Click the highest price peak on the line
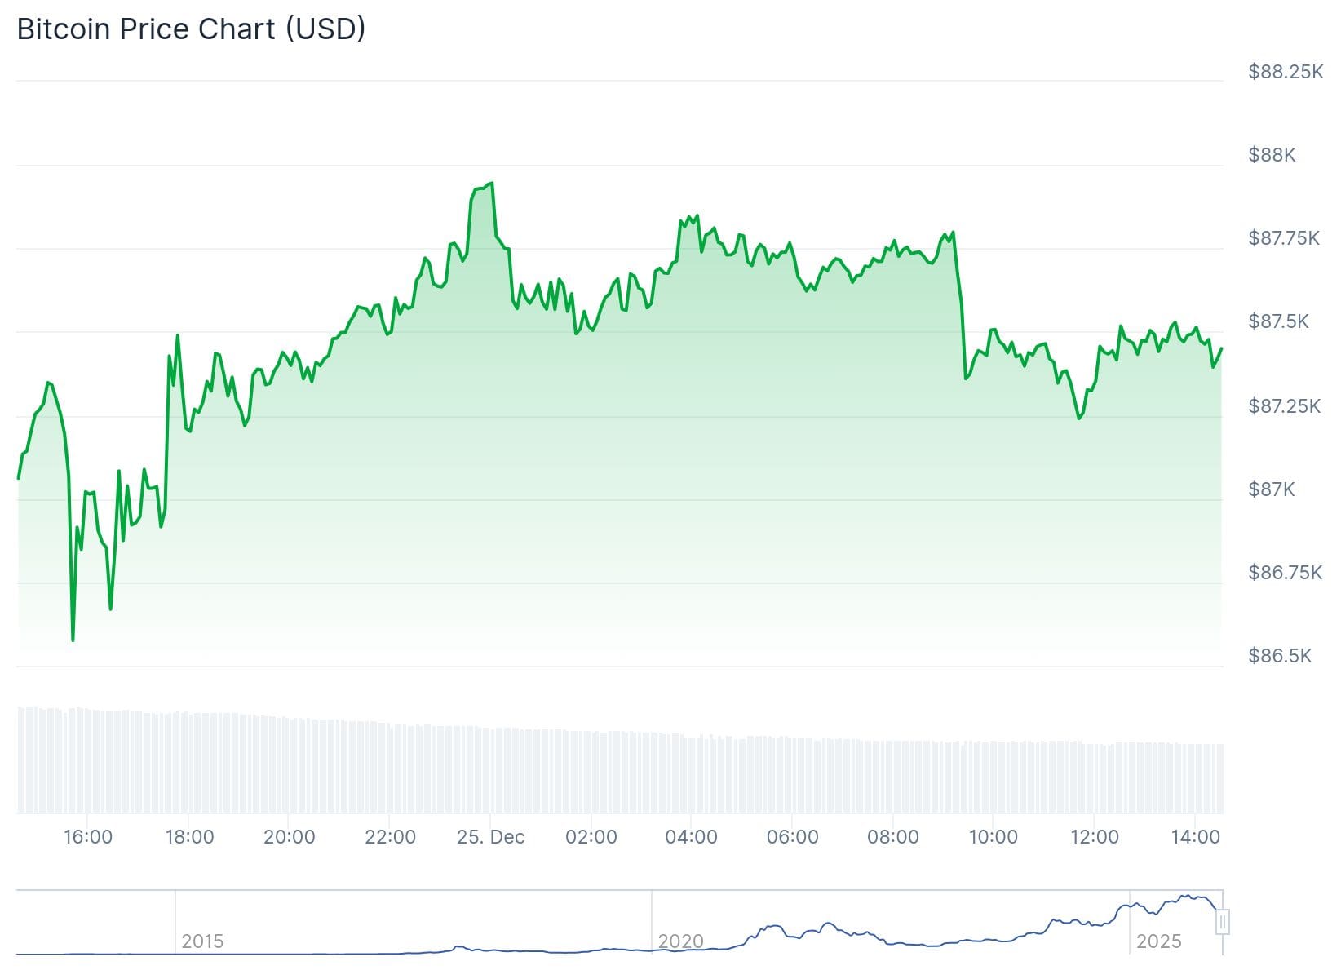Viewport: 1341px width, 979px height. coord(491,184)
